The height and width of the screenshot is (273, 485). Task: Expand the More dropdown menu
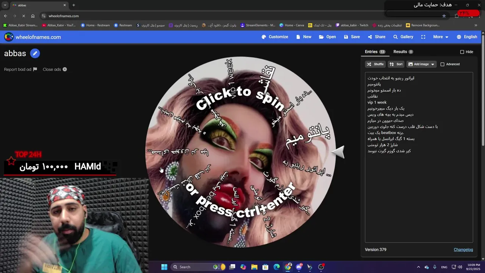441,37
